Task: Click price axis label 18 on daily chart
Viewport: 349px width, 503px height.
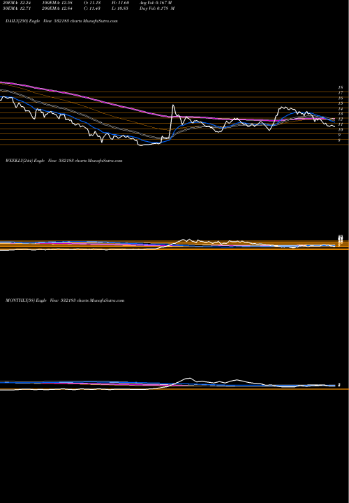Action: (x=341, y=87)
